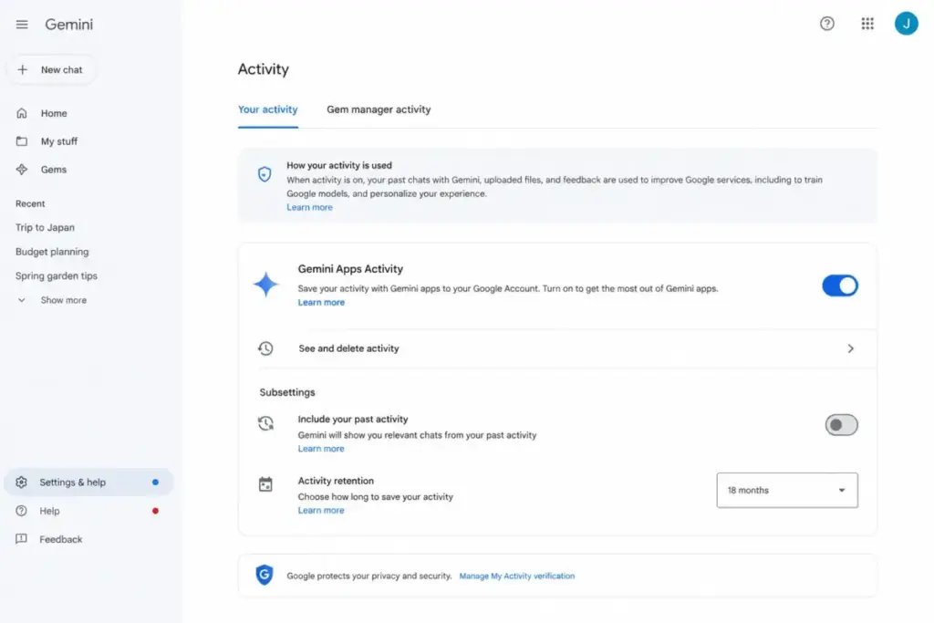934x623 pixels.
Task: Open Settings & help menu item
Action: tap(88, 483)
